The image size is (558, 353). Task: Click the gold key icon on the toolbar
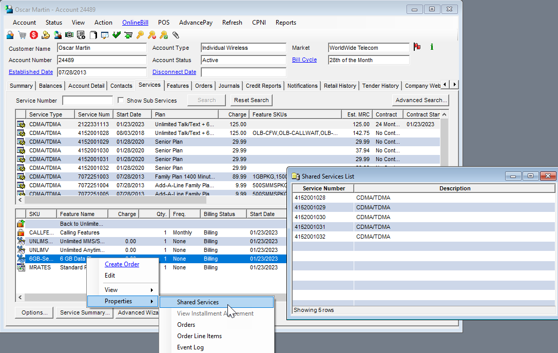pos(140,34)
